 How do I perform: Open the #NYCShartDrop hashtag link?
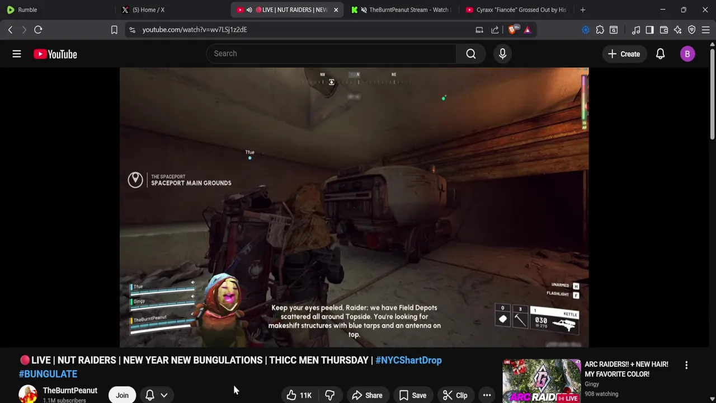tap(408, 360)
